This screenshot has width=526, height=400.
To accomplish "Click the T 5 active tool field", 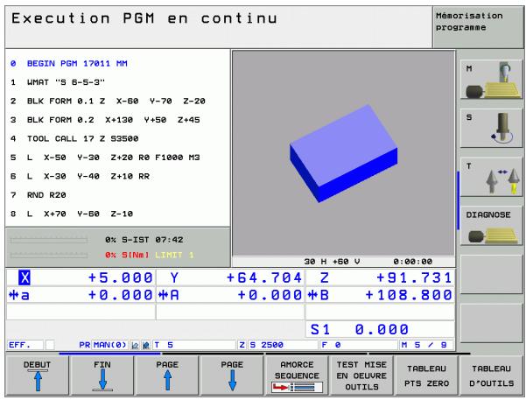I will 194,345.
